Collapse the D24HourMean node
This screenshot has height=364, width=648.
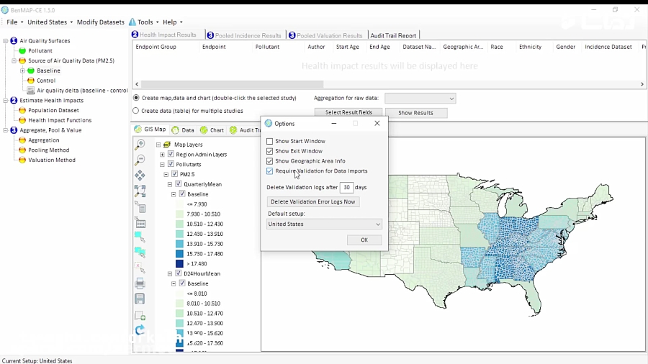click(x=170, y=273)
